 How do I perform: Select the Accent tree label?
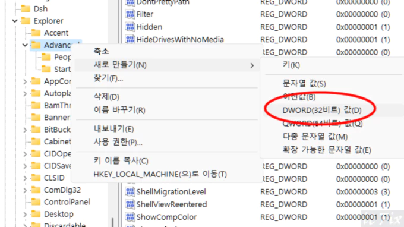[x=56, y=33]
